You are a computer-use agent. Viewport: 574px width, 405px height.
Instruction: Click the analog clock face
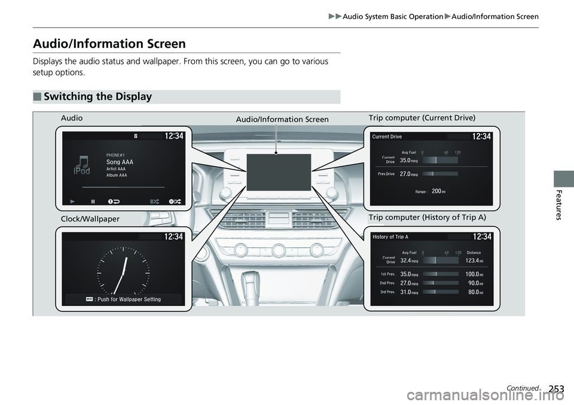tap(123, 271)
